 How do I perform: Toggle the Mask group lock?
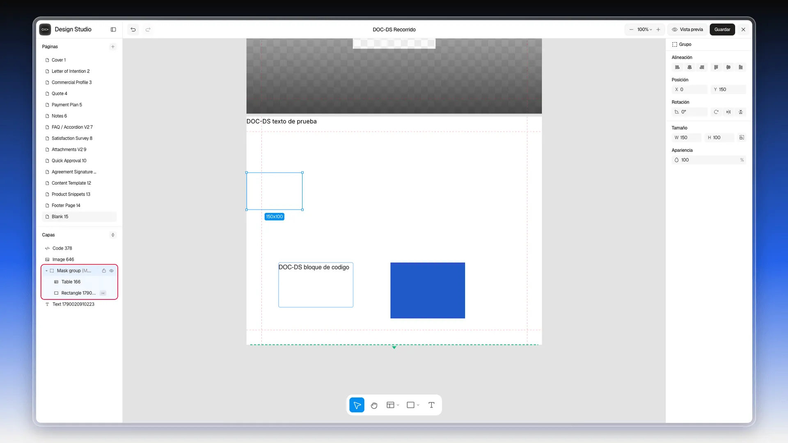click(104, 271)
